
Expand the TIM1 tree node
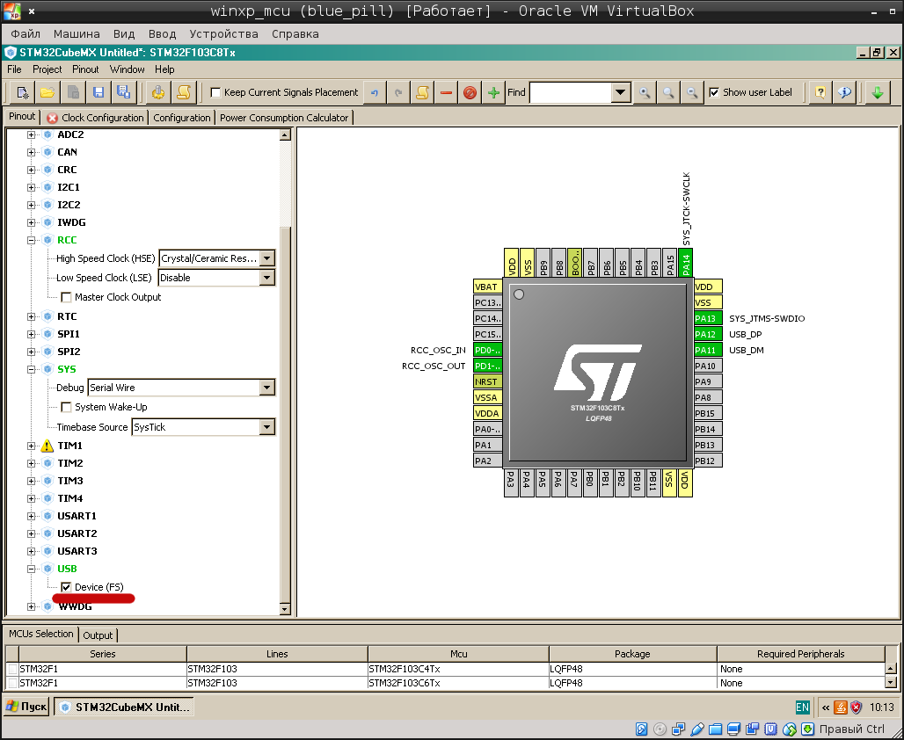(32, 446)
